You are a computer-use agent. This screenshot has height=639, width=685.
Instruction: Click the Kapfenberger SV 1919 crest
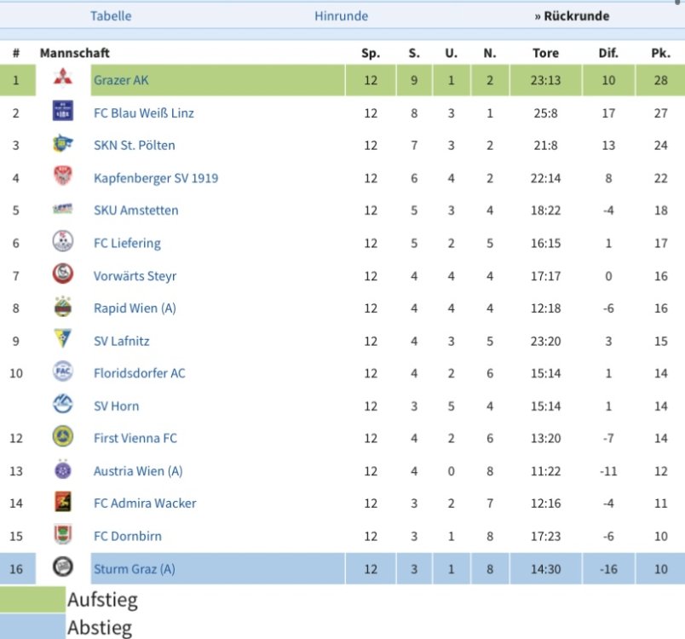pyautogui.click(x=62, y=177)
